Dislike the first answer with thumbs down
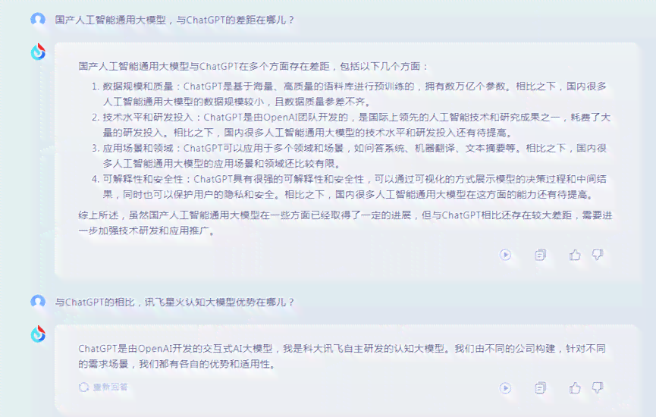 pyautogui.click(x=598, y=255)
